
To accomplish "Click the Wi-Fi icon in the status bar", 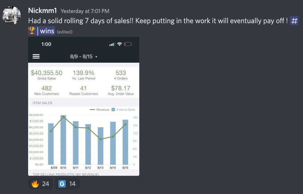I will (x=120, y=44).
